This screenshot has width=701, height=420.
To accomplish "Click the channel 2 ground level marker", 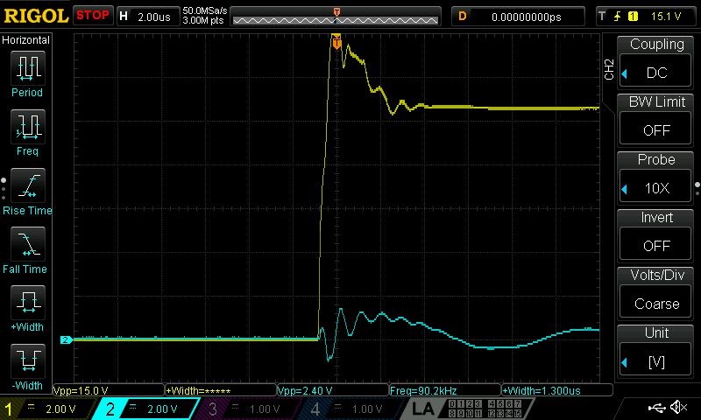I will [67, 339].
